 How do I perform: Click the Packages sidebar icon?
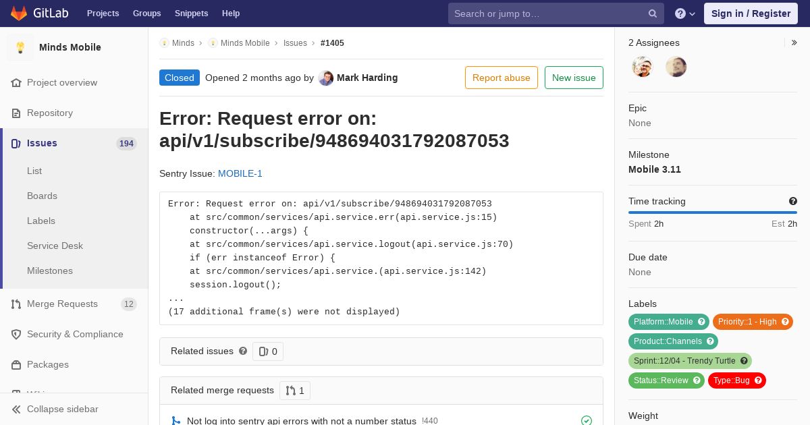pyautogui.click(x=16, y=364)
